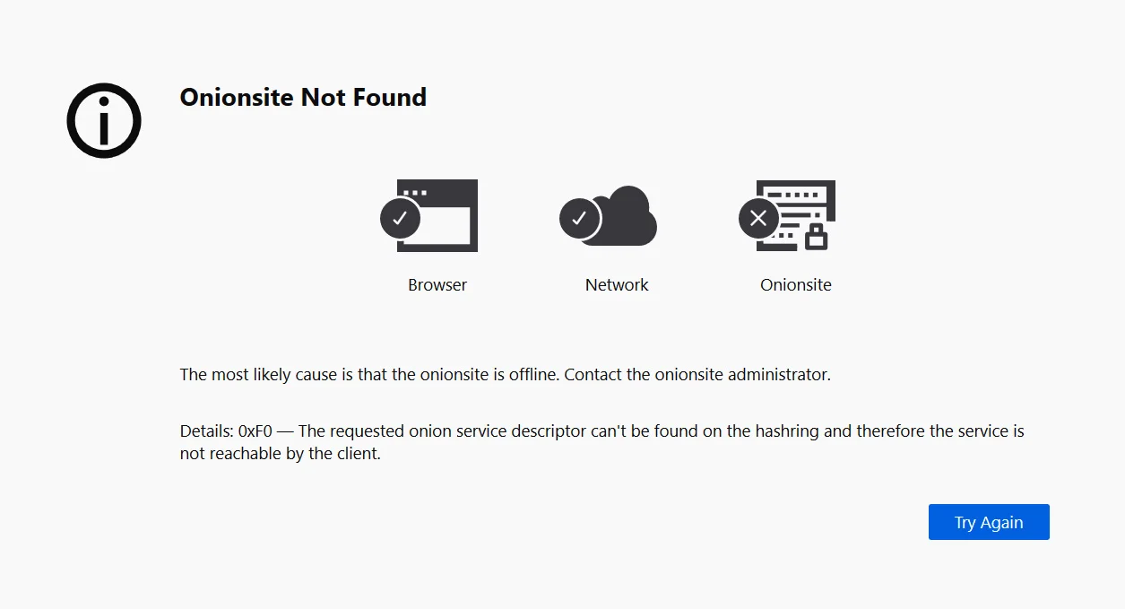Click the Browser label

point(437,285)
